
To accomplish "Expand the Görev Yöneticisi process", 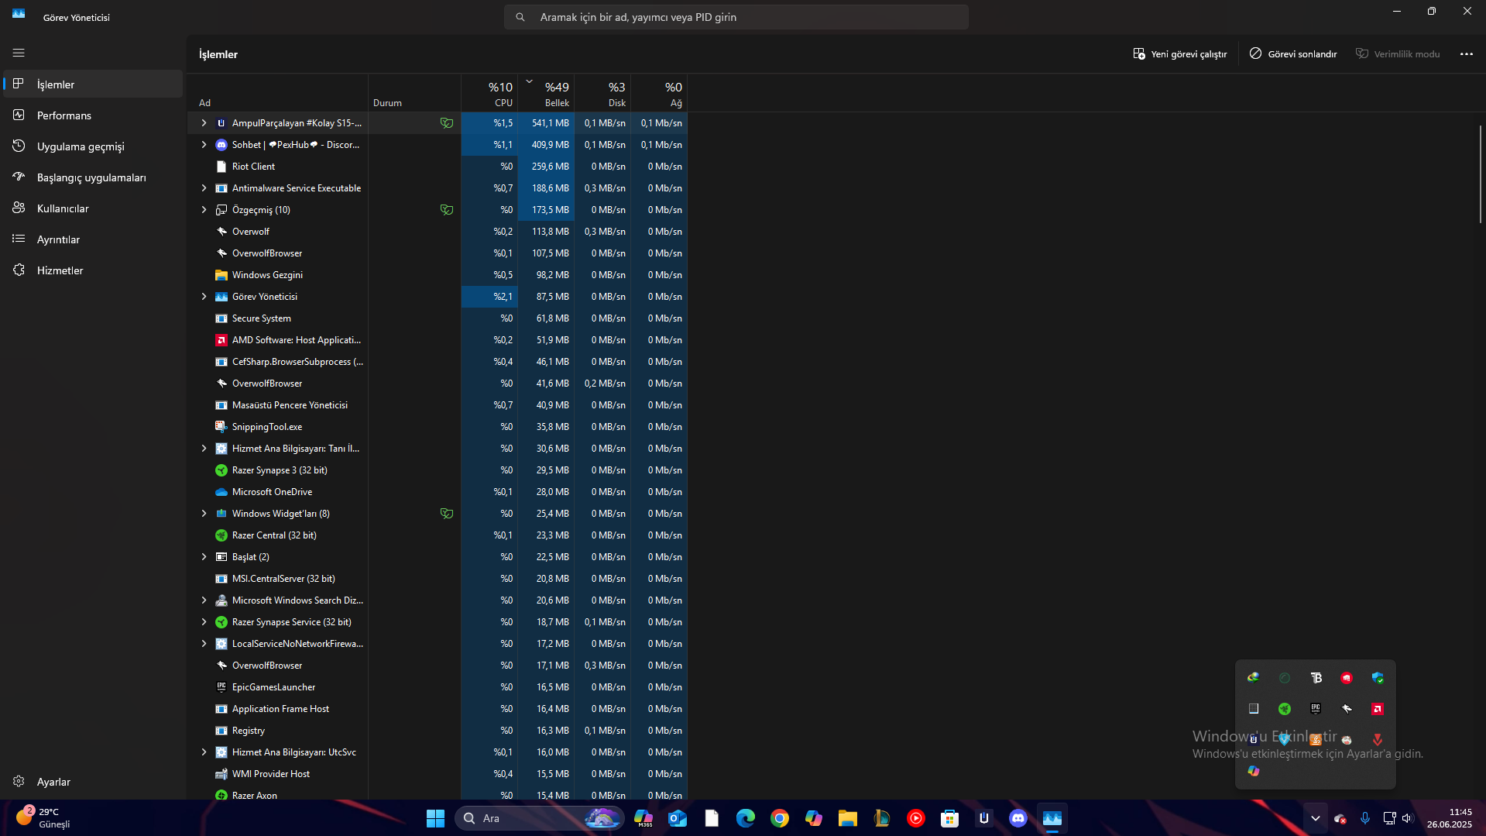I will pos(204,297).
